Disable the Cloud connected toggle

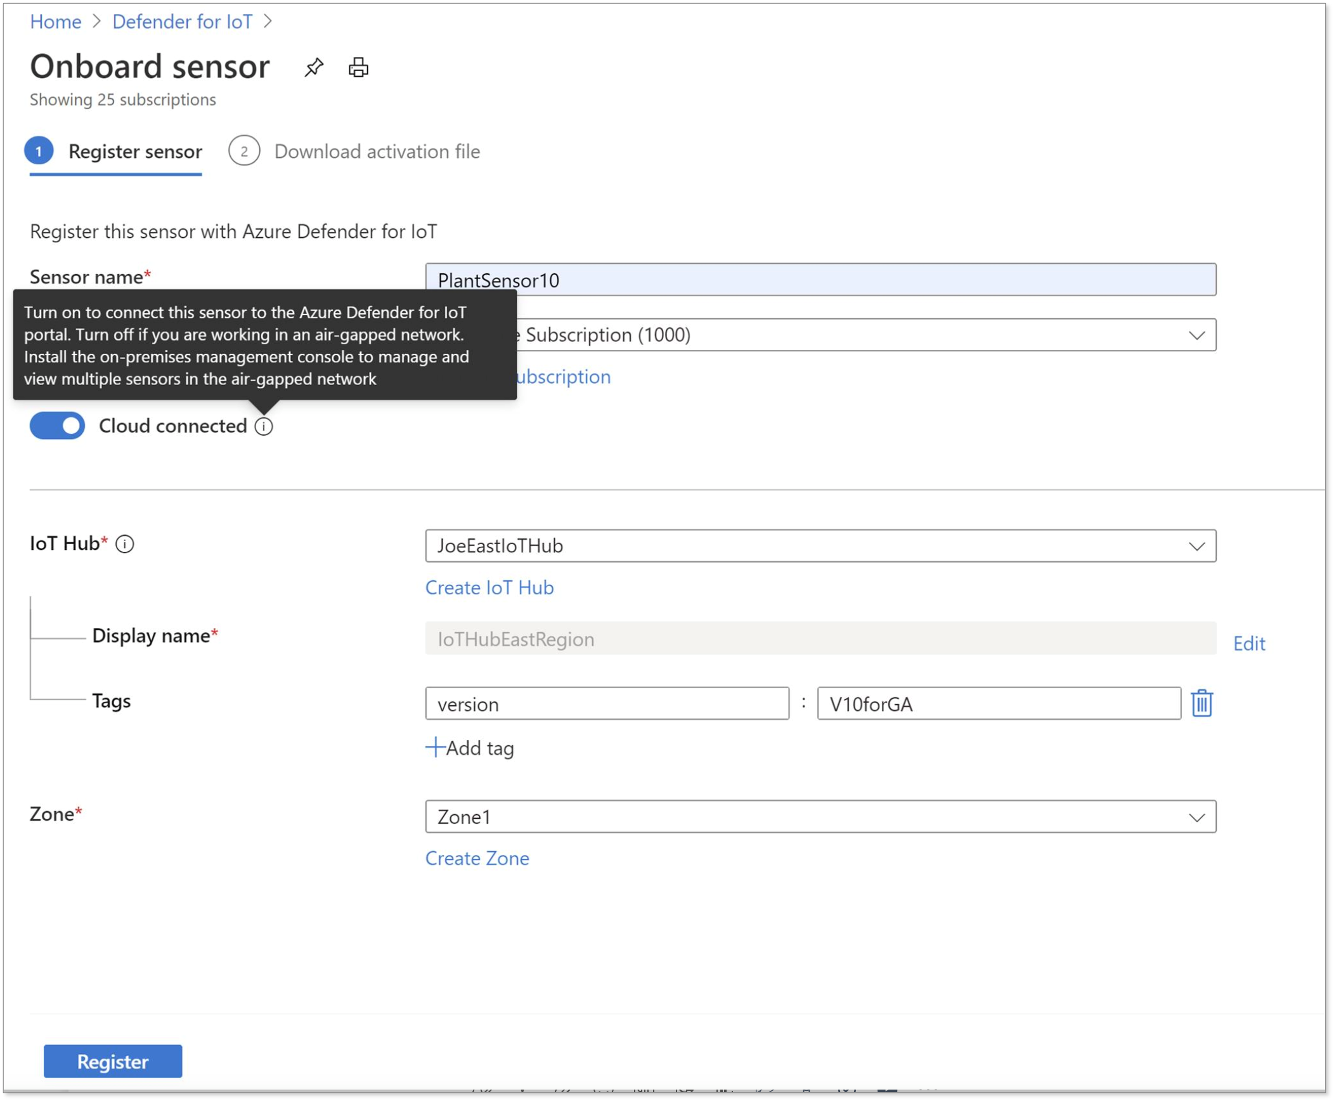(58, 426)
